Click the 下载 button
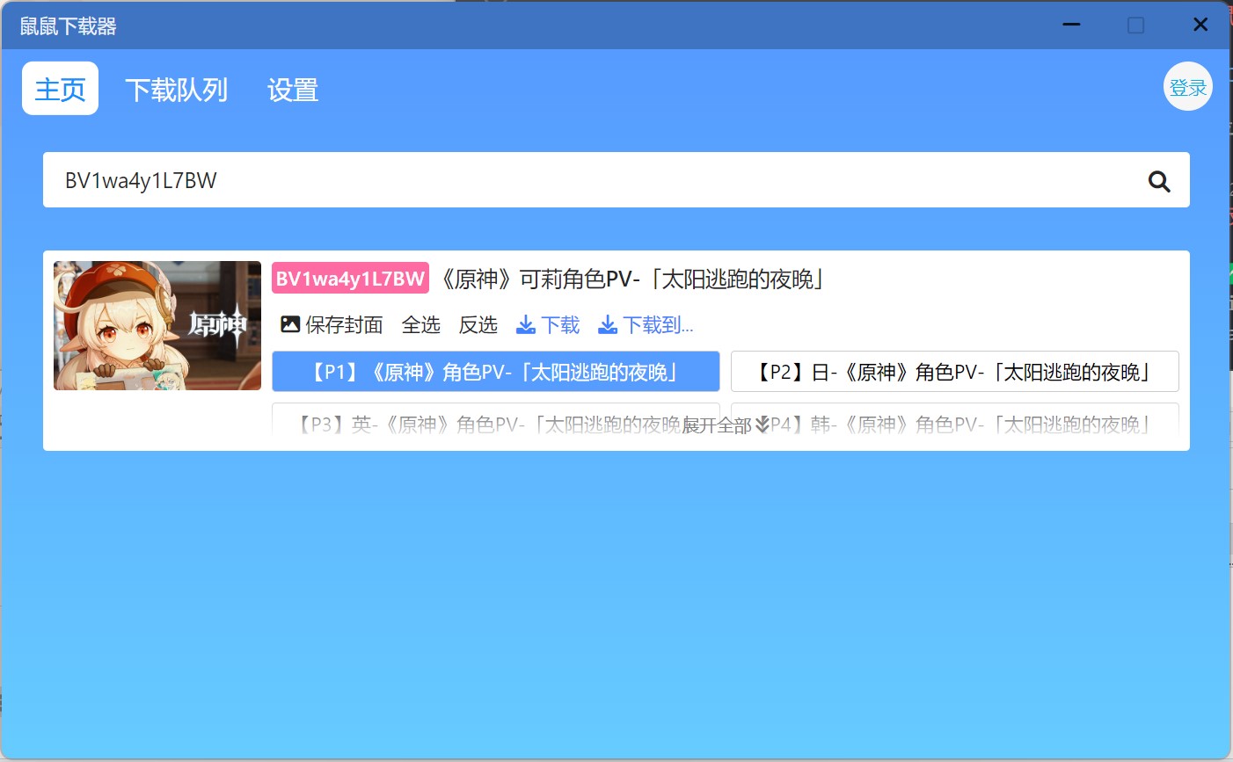The height and width of the screenshot is (762, 1233). [x=548, y=325]
